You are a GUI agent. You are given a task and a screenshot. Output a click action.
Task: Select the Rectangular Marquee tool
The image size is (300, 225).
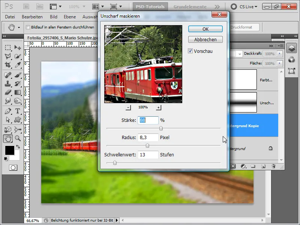coord(8,47)
